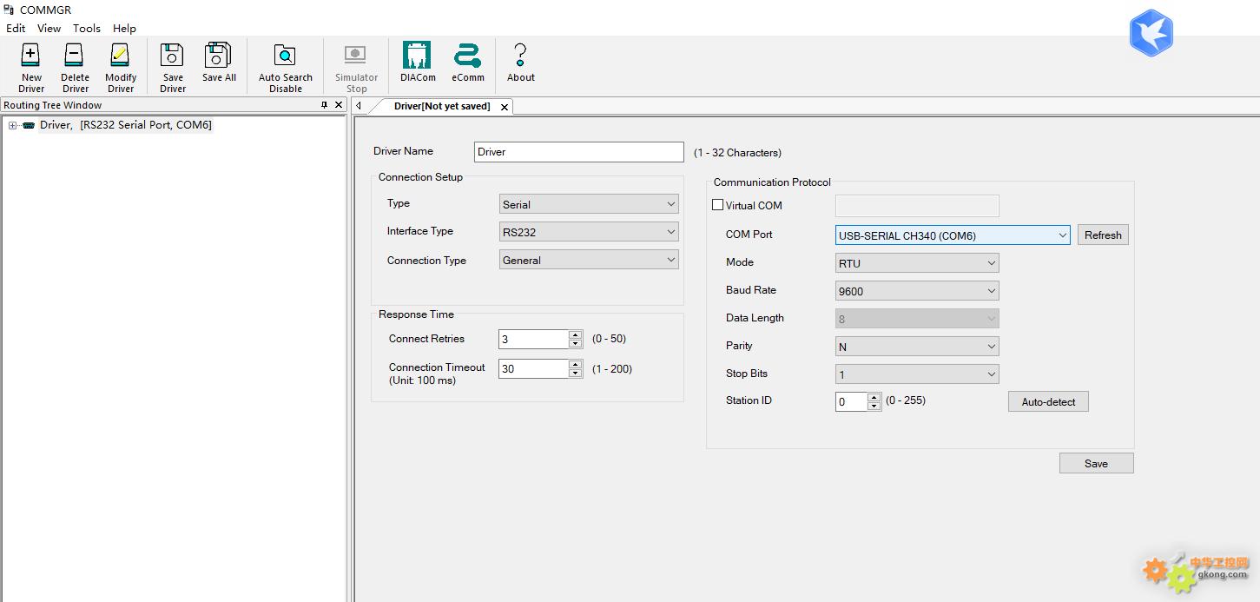Click the Auto-detect button
The image size is (1260, 602).
pos(1047,402)
